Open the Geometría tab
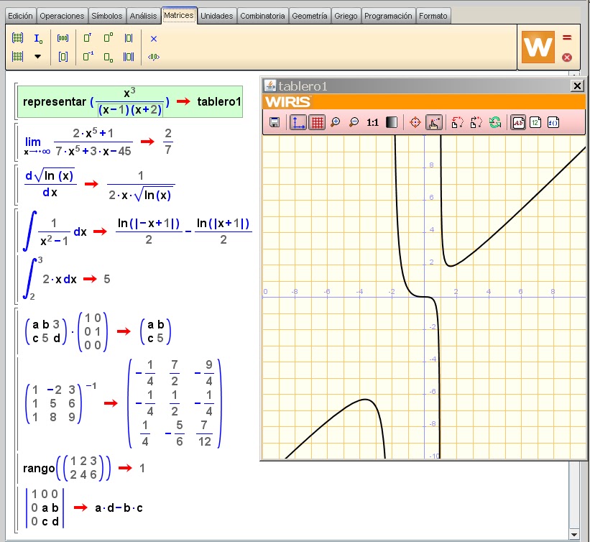The height and width of the screenshot is (542, 590). coord(310,16)
